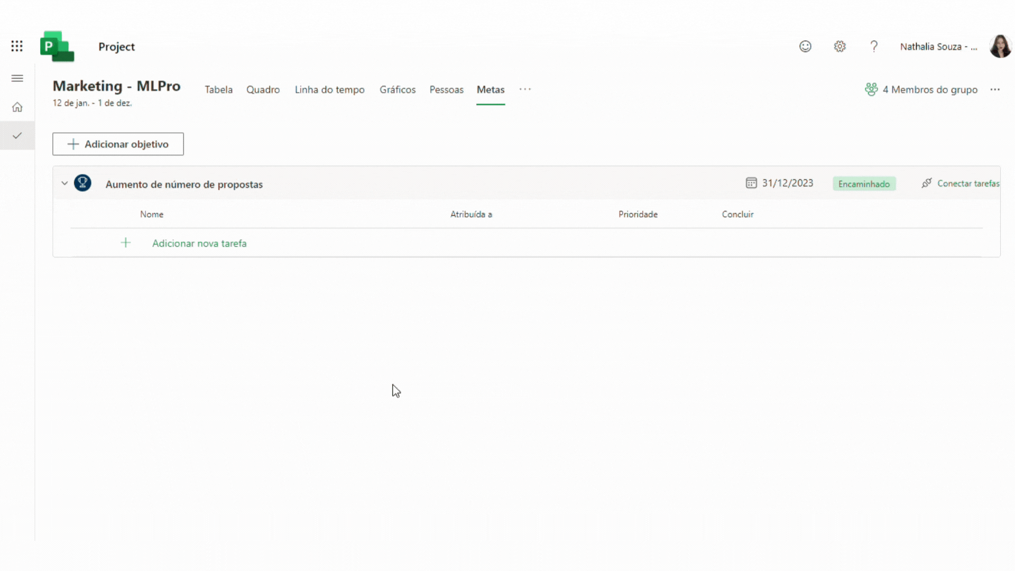Image resolution: width=1015 pixels, height=571 pixels.
Task: Click Adicionar objetivo button
Action: pos(118,144)
